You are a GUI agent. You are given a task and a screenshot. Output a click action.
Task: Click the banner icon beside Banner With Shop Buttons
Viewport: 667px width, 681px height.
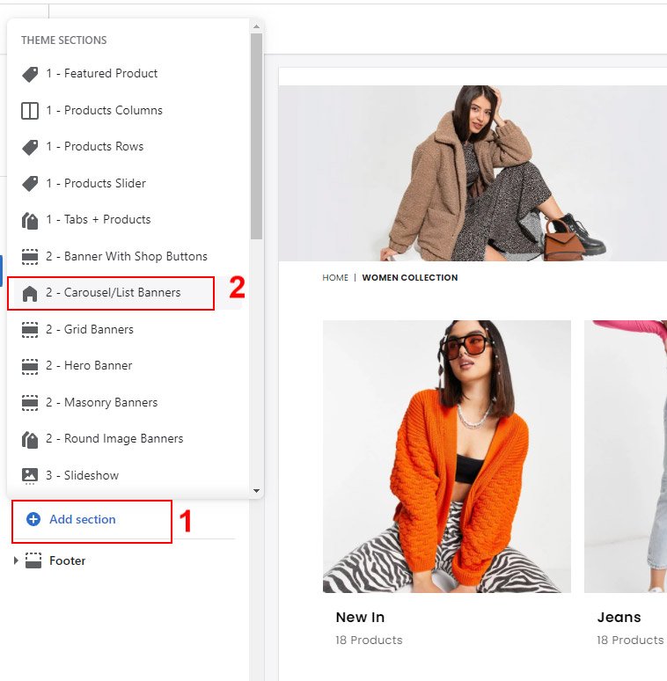[30, 257]
